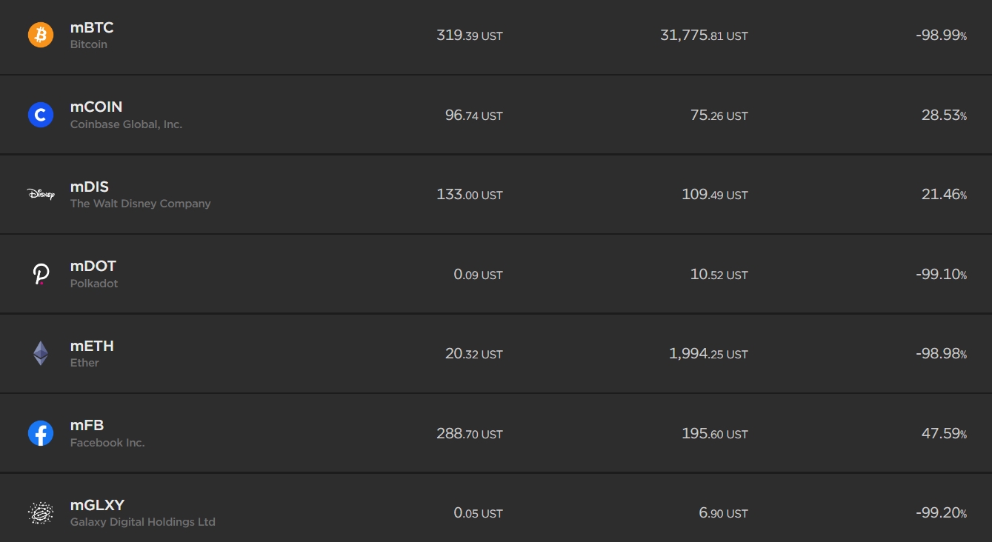Select the mDIS ticker label
Image resolution: width=992 pixels, height=542 pixels.
pyautogui.click(x=90, y=187)
